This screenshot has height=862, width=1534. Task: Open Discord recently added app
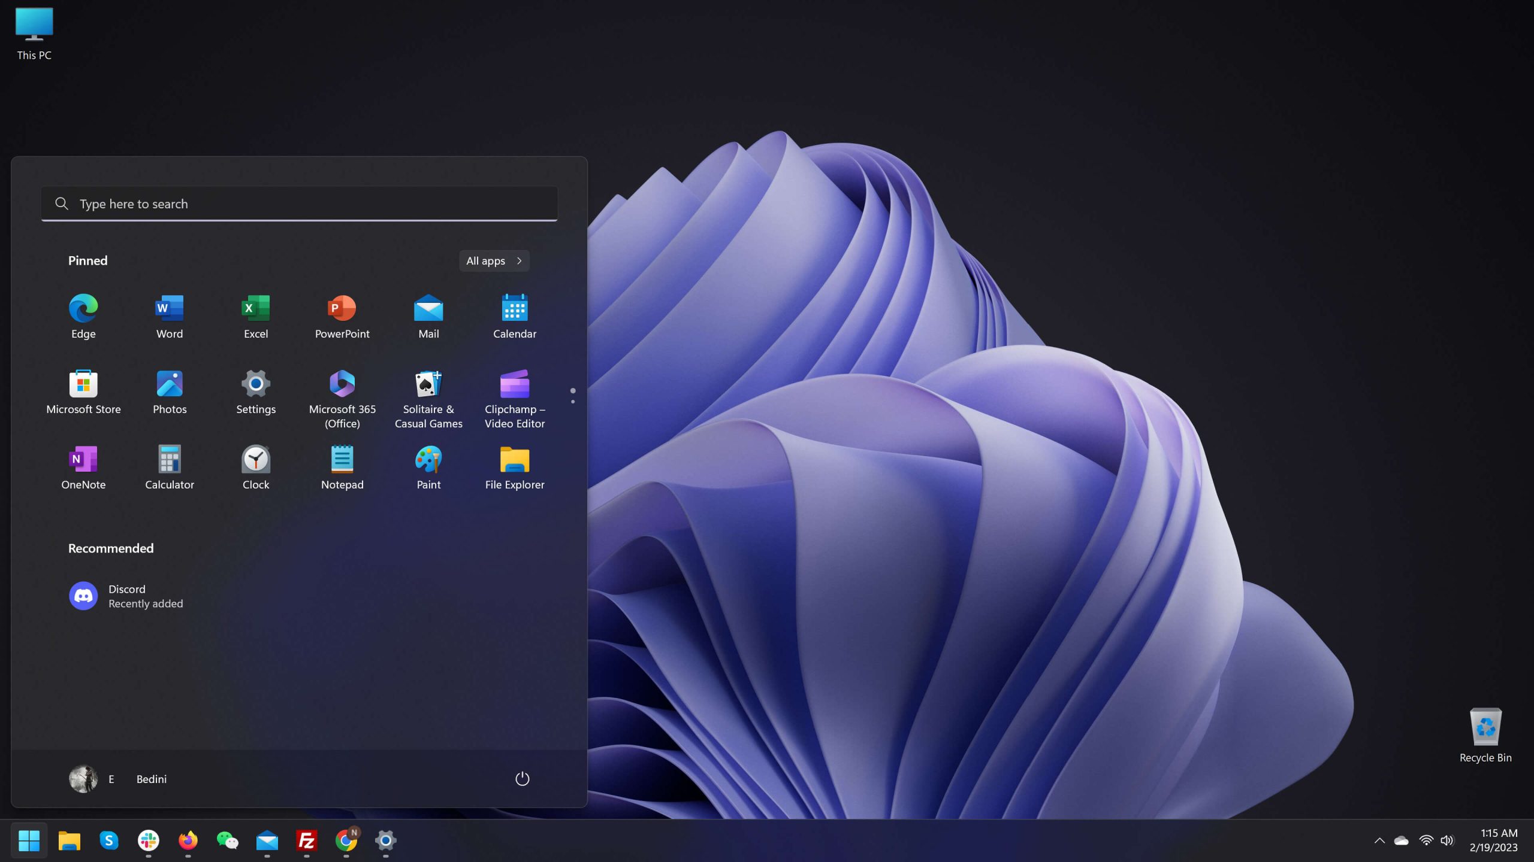(x=125, y=596)
